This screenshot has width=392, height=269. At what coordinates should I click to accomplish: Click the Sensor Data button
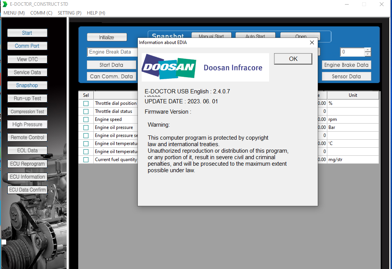[x=346, y=77]
